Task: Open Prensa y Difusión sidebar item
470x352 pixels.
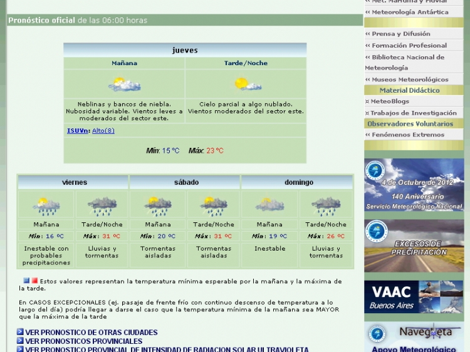Action: click(414, 34)
